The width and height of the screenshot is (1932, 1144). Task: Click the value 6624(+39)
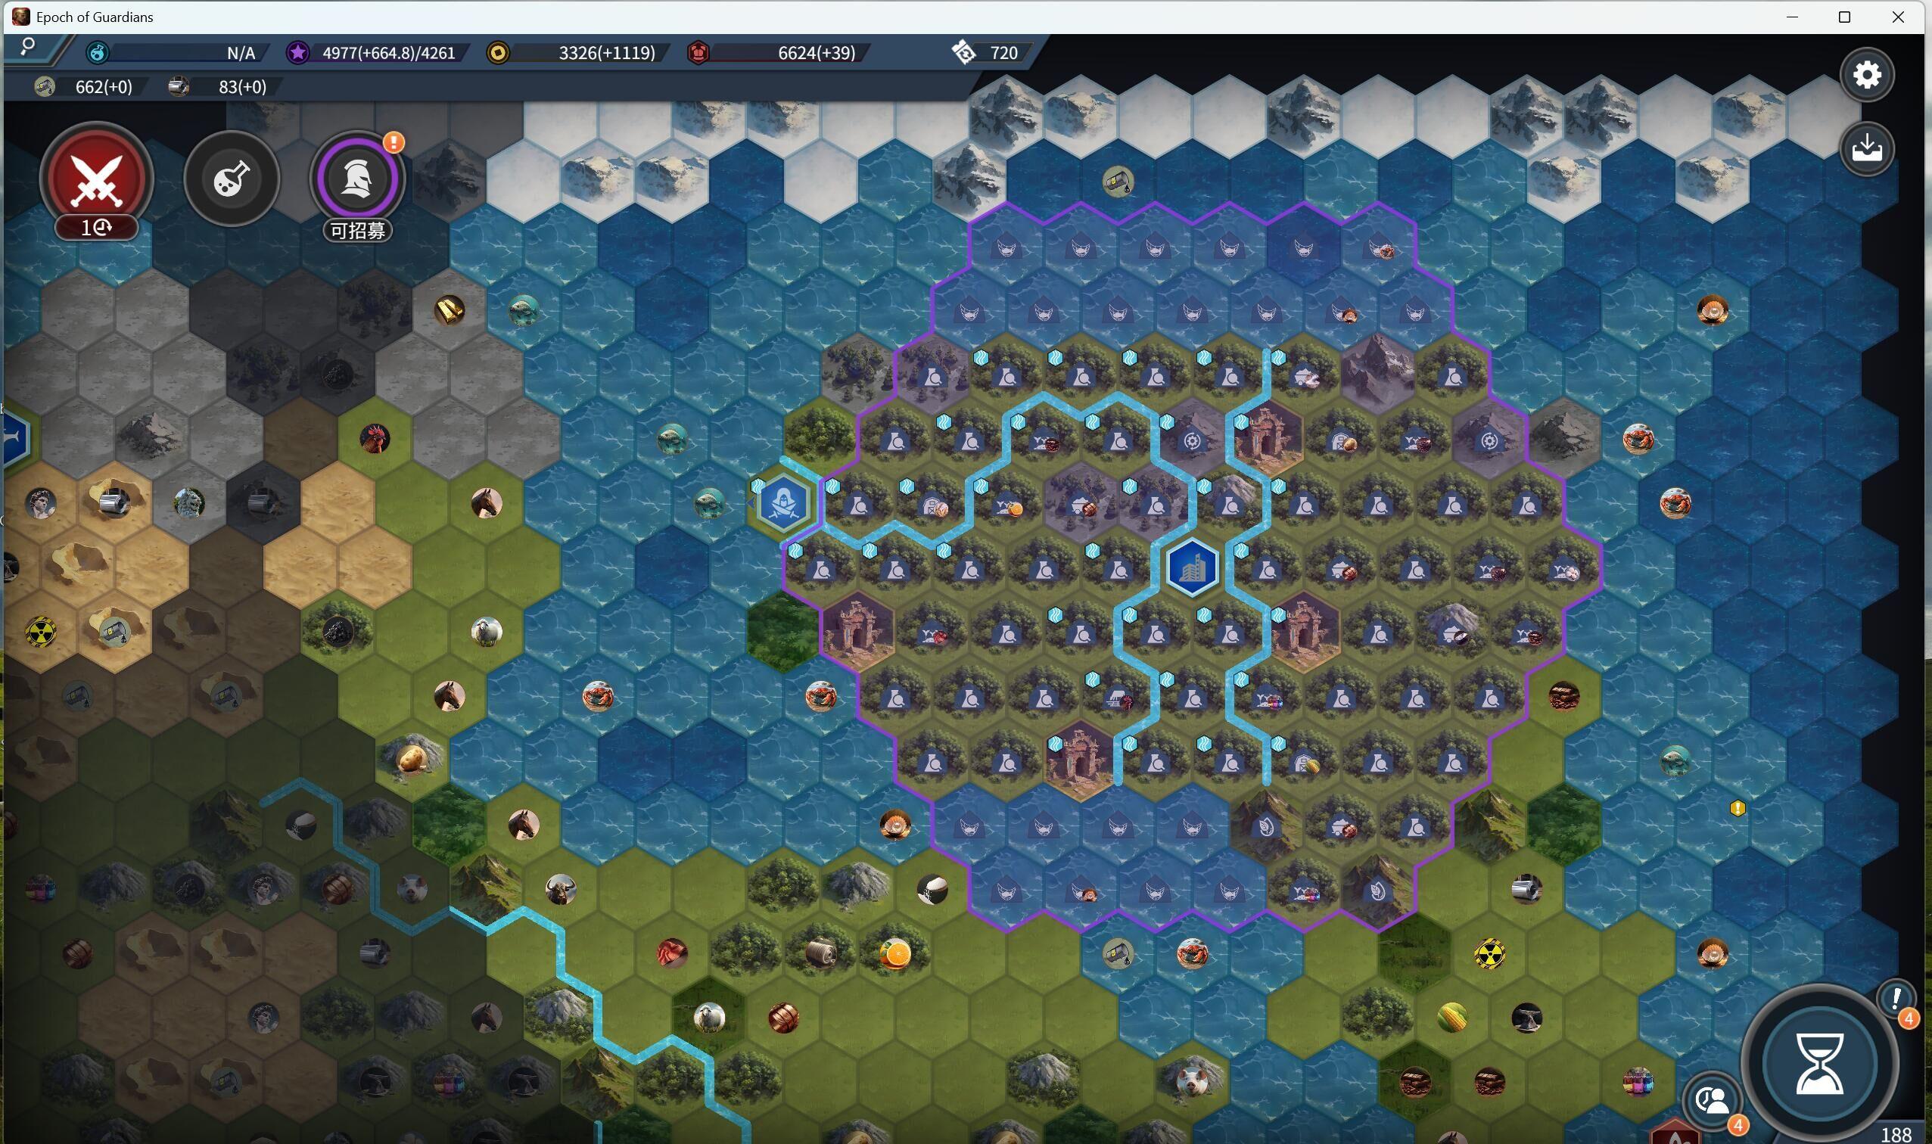[817, 53]
